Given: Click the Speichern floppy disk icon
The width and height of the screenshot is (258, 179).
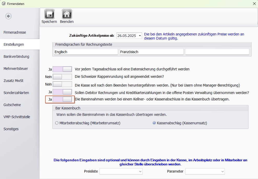Looking at the screenshot, I should pyautogui.click(x=49, y=14).
